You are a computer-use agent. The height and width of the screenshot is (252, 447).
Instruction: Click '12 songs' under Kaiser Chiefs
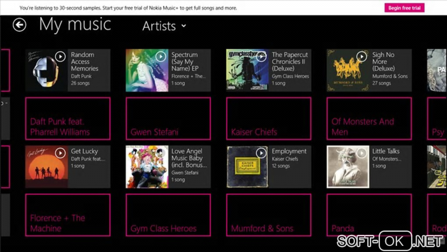click(x=281, y=166)
